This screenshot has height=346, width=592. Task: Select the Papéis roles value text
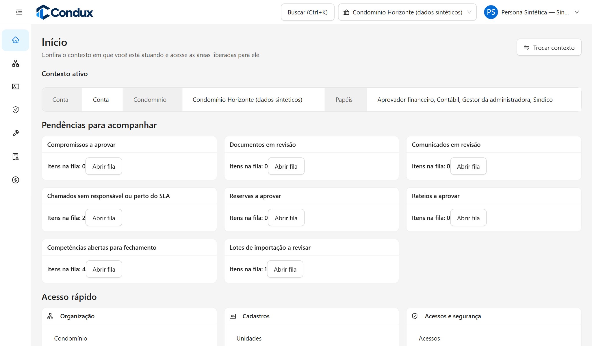click(465, 100)
